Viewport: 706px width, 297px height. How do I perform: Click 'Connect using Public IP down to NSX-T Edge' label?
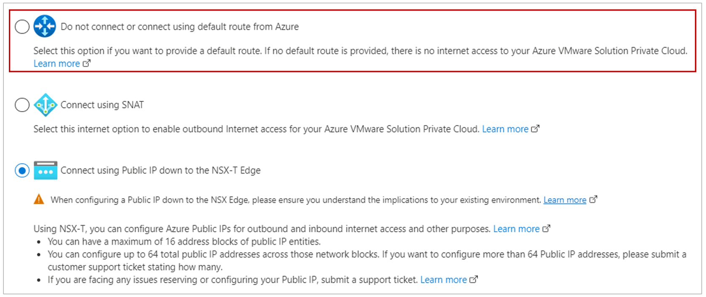pos(160,170)
